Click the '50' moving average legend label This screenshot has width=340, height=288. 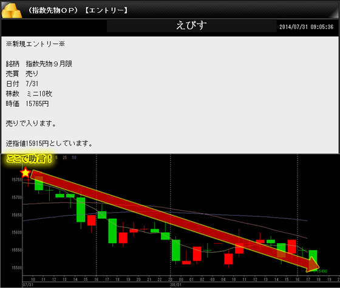click(x=74, y=157)
